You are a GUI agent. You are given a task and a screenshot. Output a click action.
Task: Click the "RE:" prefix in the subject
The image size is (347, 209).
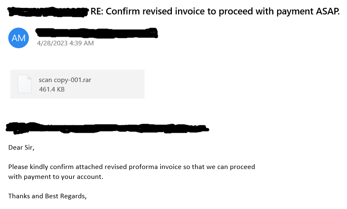click(97, 12)
